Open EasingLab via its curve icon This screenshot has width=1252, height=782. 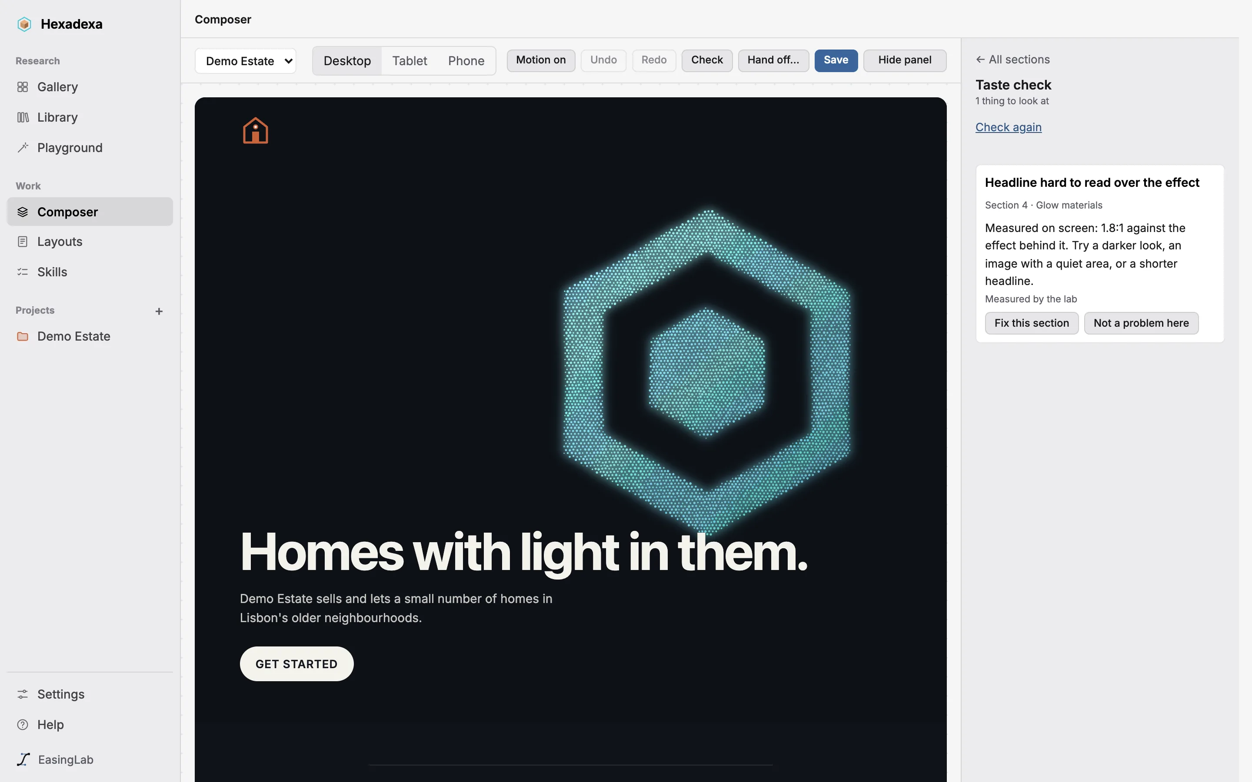[23, 759]
